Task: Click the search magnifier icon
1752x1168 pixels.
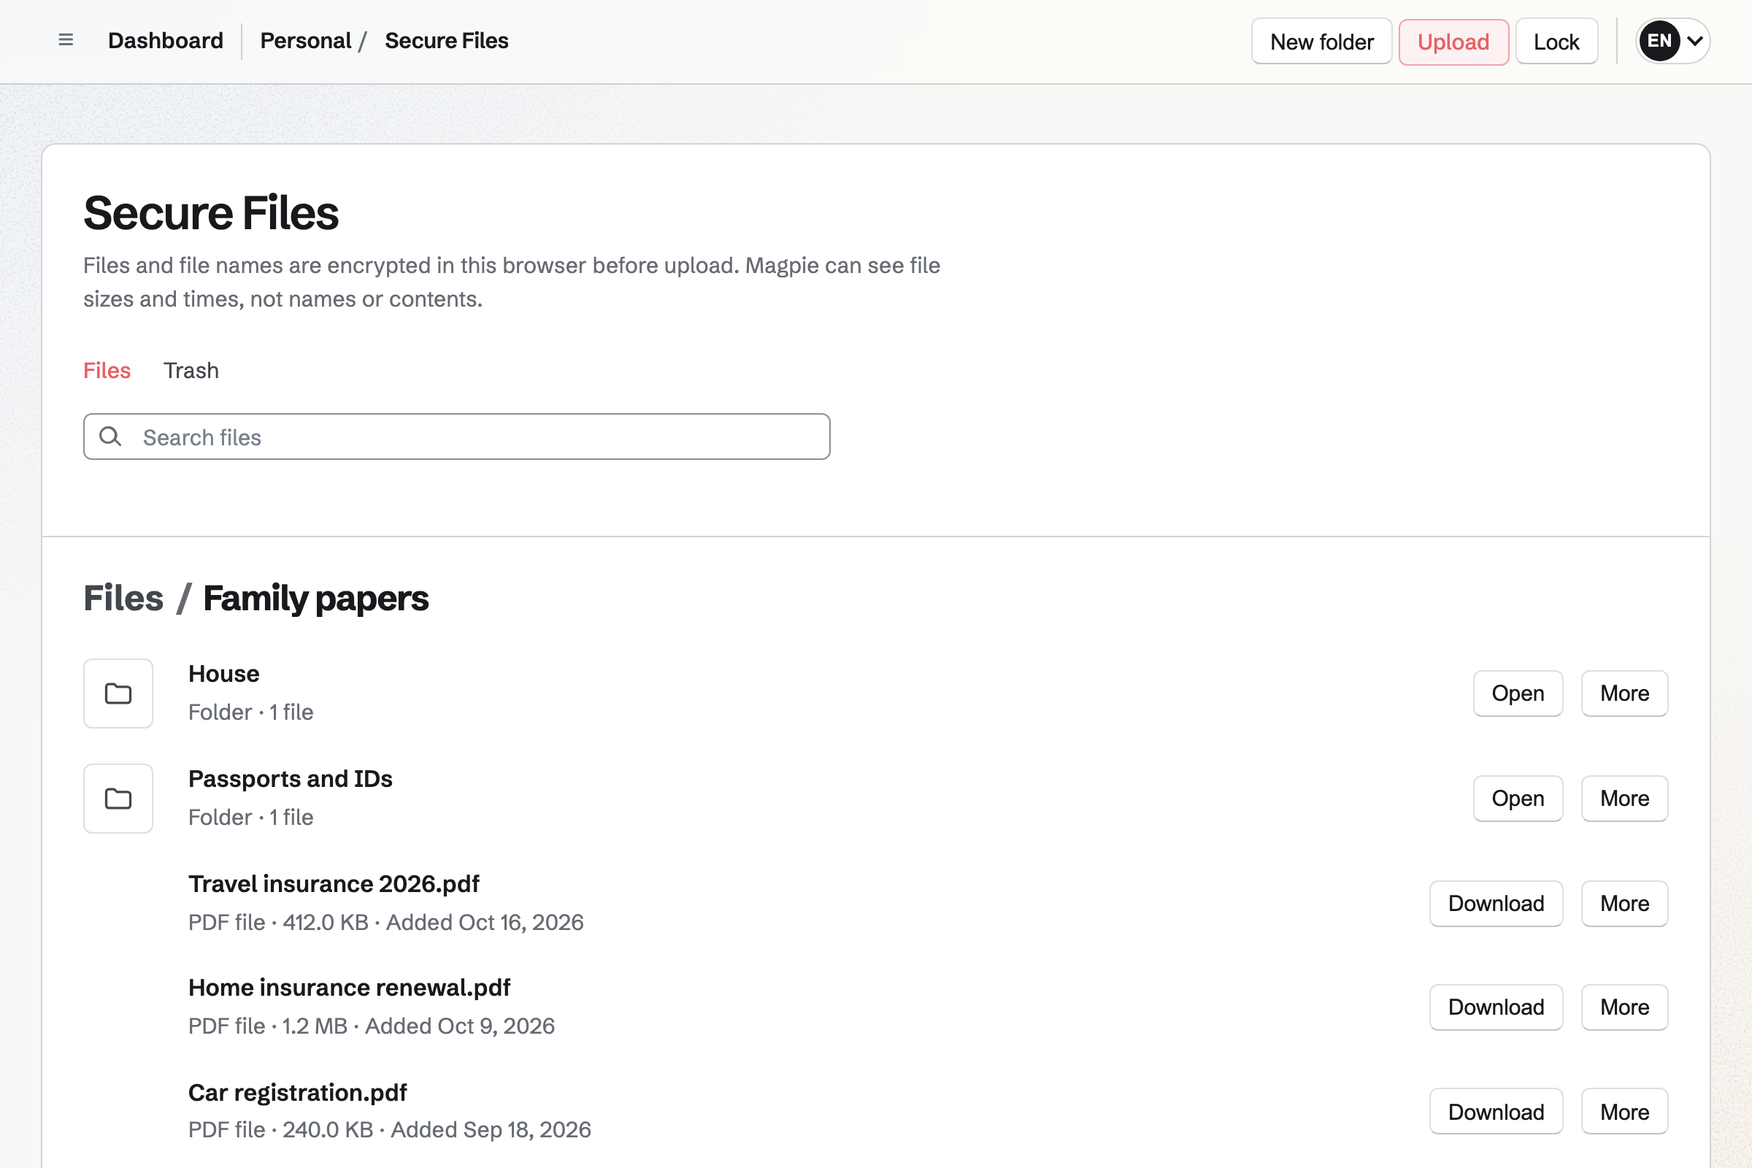Action: [110, 437]
